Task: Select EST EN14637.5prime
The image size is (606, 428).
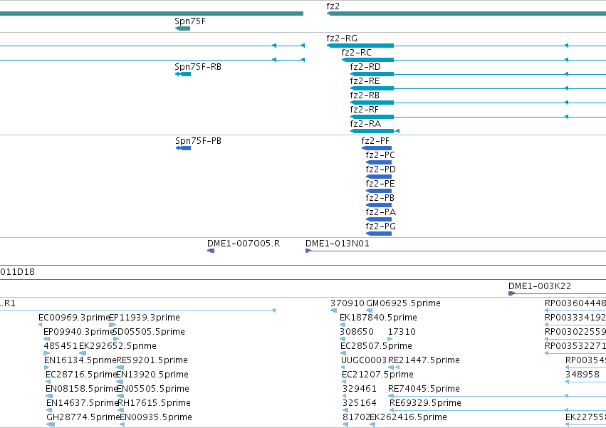Action: point(83,403)
